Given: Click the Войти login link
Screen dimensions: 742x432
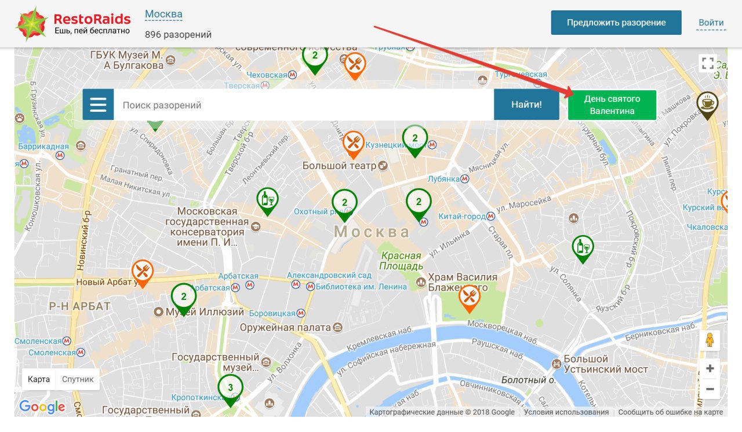Looking at the screenshot, I should point(711,23).
